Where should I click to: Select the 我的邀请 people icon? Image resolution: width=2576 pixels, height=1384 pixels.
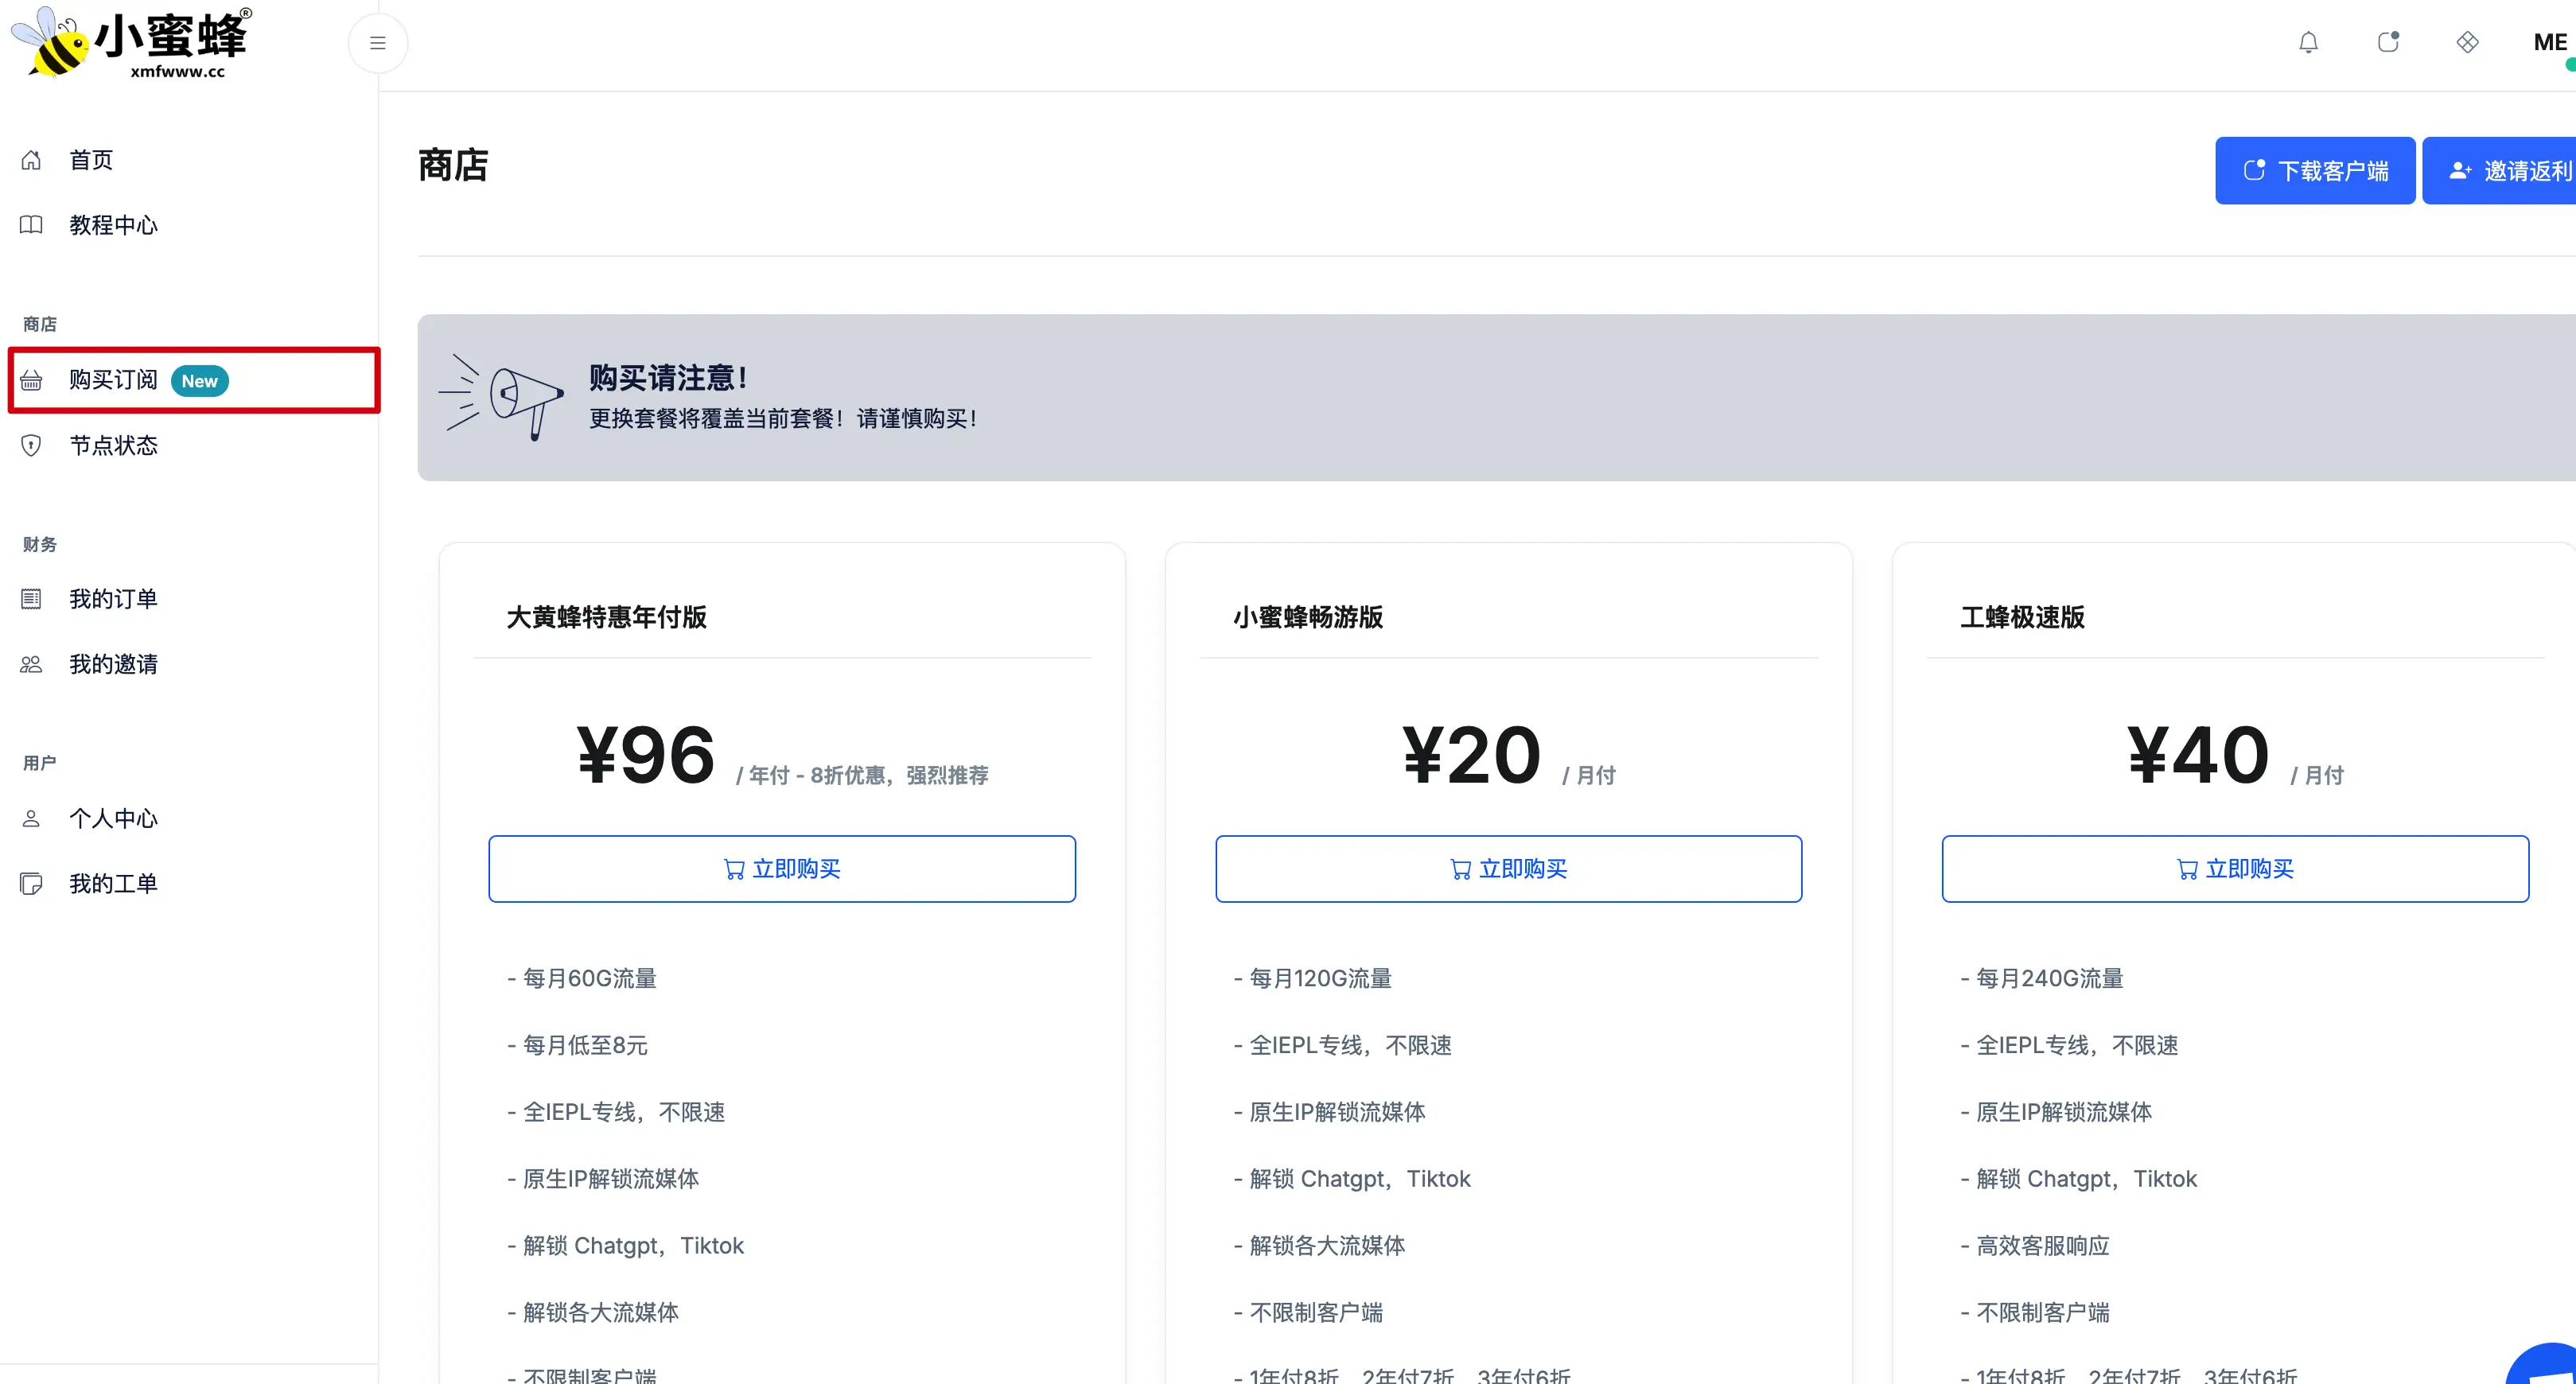click(30, 664)
